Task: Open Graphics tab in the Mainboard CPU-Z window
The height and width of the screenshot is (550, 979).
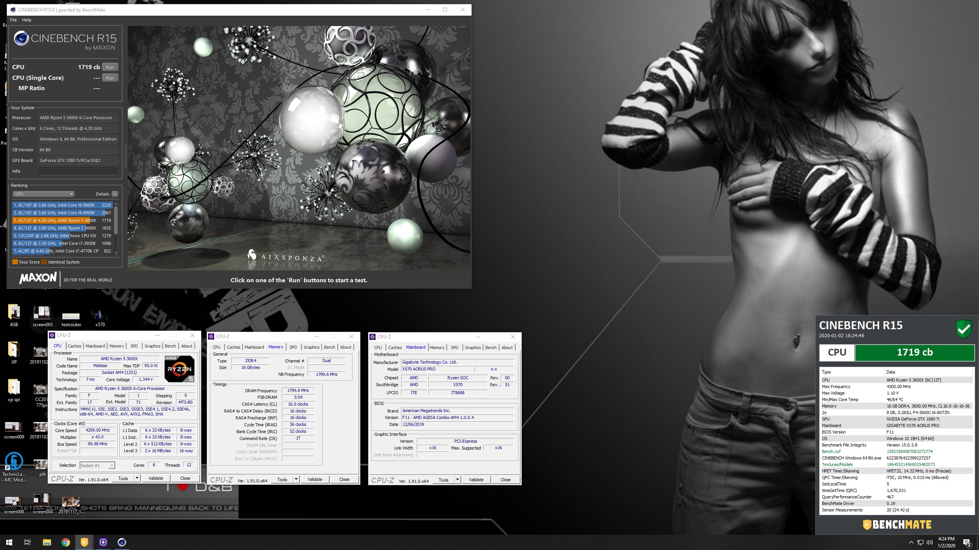Action: (x=473, y=348)
